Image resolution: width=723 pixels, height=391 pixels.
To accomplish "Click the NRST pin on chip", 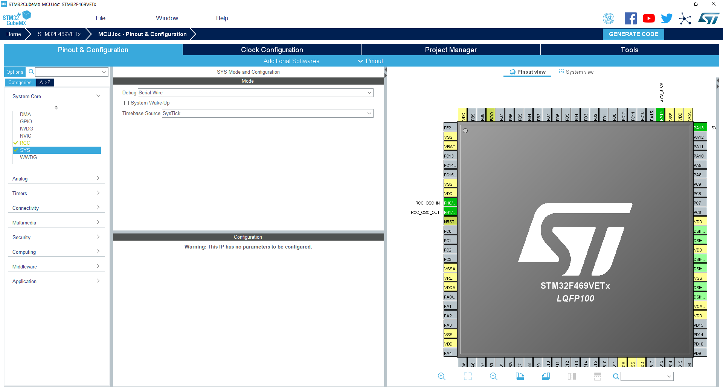I will click(x=450, y=221).
